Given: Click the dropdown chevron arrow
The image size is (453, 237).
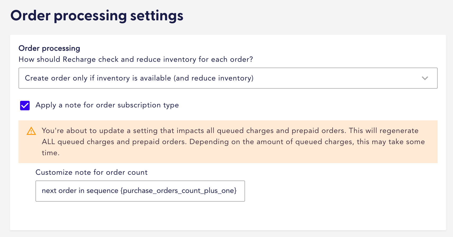Looking at the screenshot, I should point(425,78).
